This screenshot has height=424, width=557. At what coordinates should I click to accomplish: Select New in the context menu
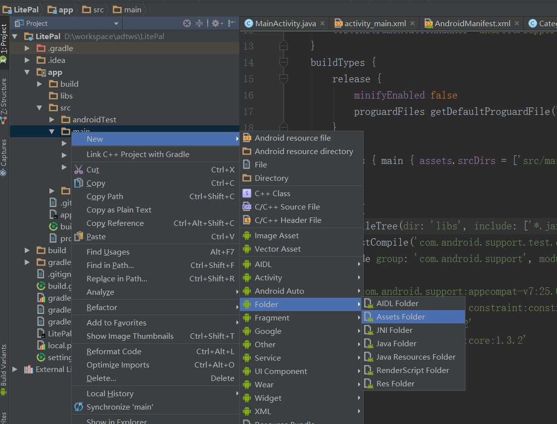pos(156,139)
